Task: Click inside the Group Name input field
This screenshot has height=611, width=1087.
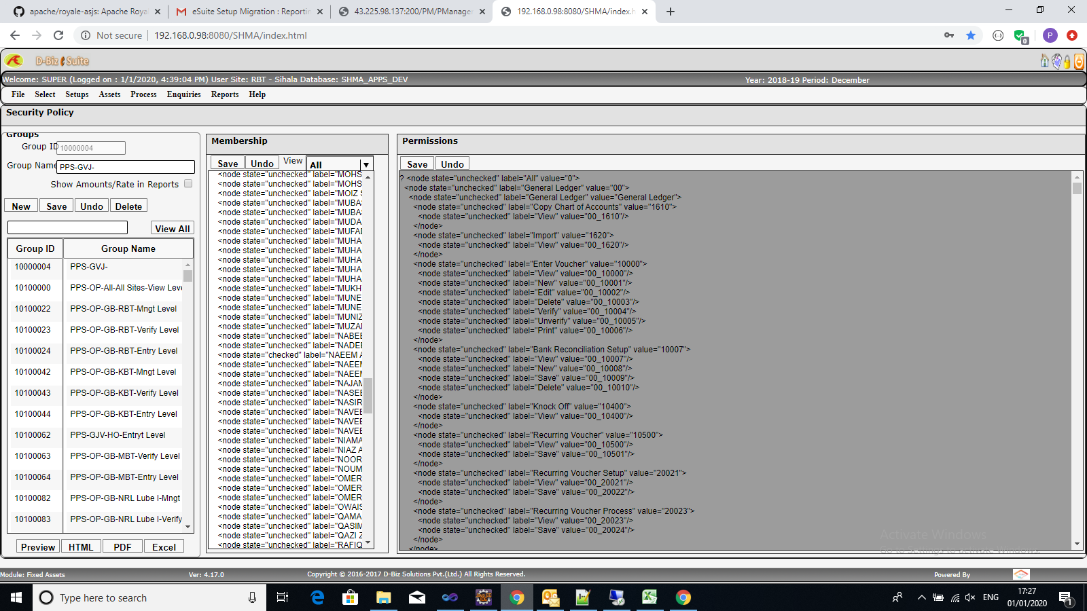Action: [x=125, y=166]
